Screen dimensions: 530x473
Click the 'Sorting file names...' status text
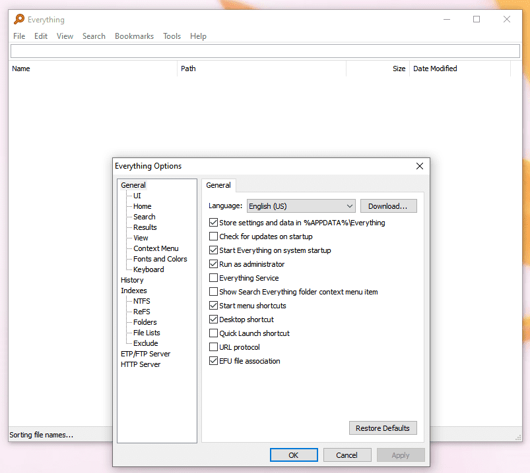41,435
